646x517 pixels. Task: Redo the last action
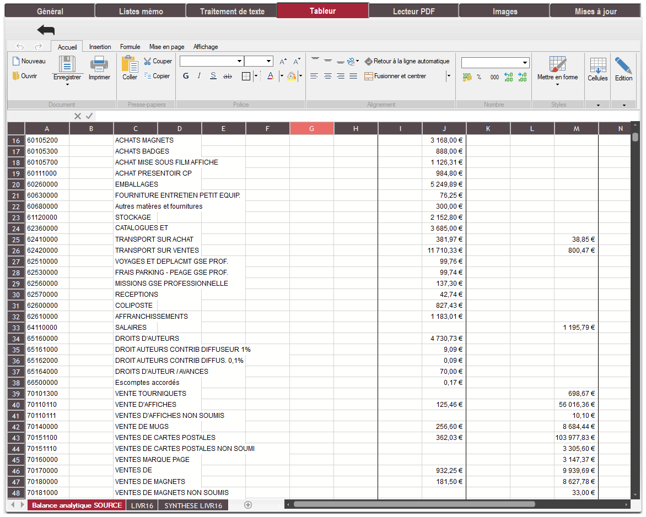[x=39, y=46]
